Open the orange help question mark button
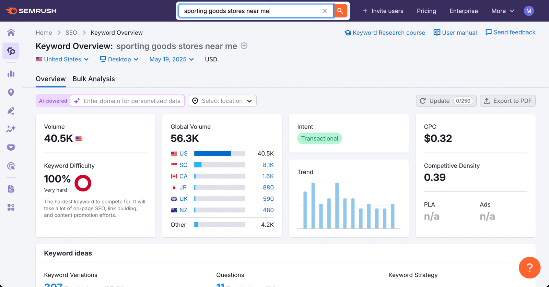This screenshot has width=549, height=287. (x=529, y=267)
